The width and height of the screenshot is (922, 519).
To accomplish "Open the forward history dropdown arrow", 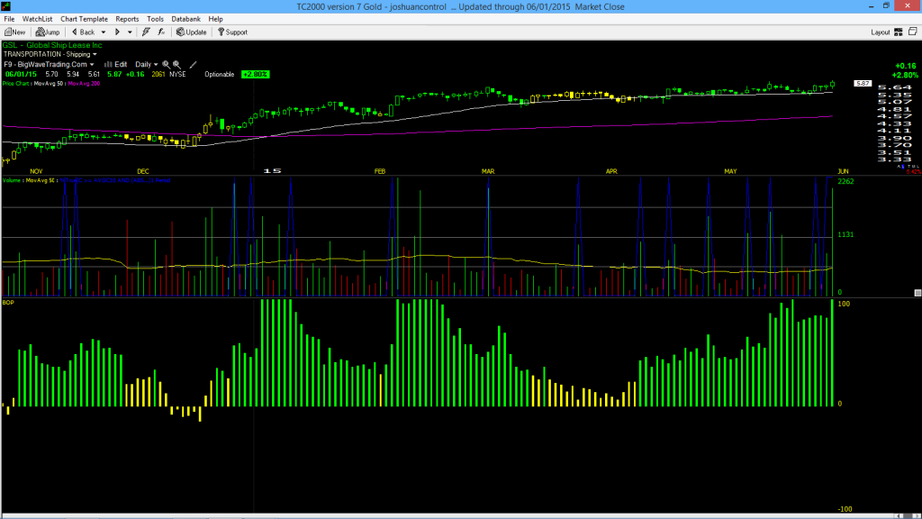I will point(130,32).
